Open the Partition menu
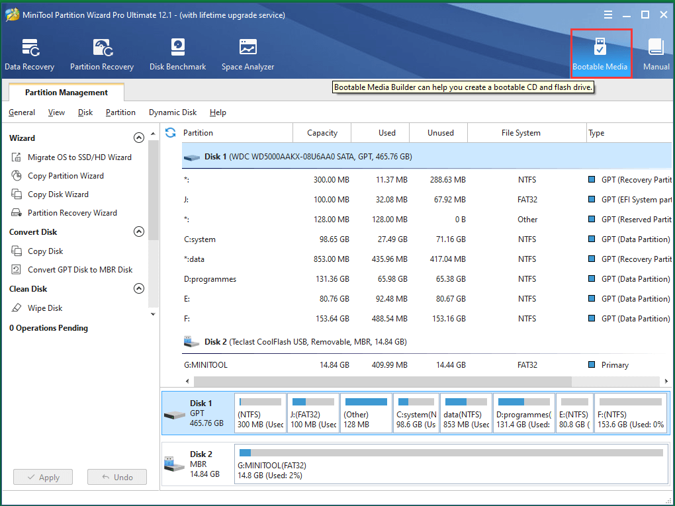675x506 pixels. (x=120, y=112)
